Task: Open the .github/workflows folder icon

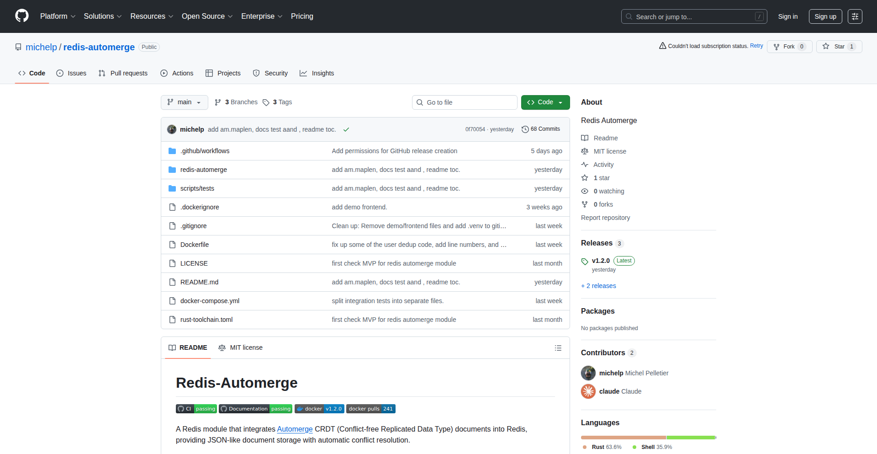Action: click(x=172, y=150)
